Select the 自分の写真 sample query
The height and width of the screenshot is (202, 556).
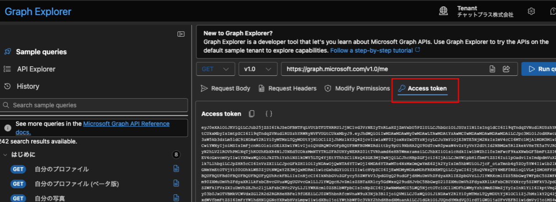(50, 198)
